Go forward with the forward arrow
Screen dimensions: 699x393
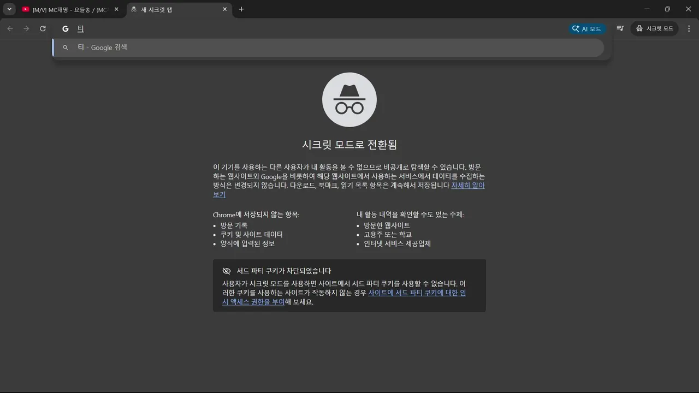(26, 28)
